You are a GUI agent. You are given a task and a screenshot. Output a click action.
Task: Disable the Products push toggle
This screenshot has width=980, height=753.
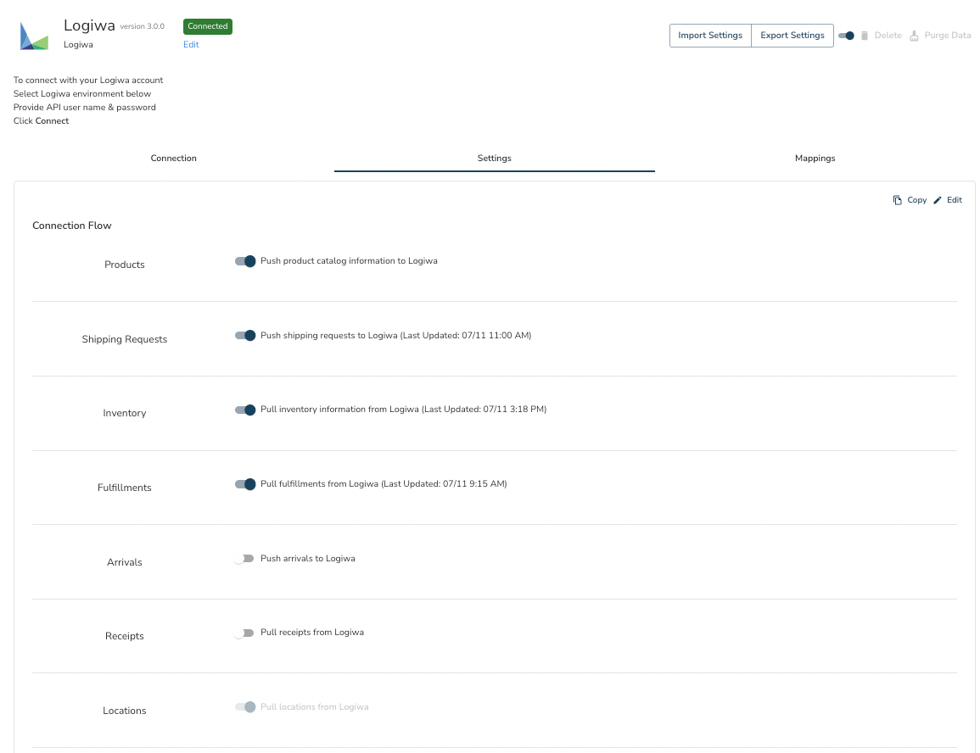point(245,261)
